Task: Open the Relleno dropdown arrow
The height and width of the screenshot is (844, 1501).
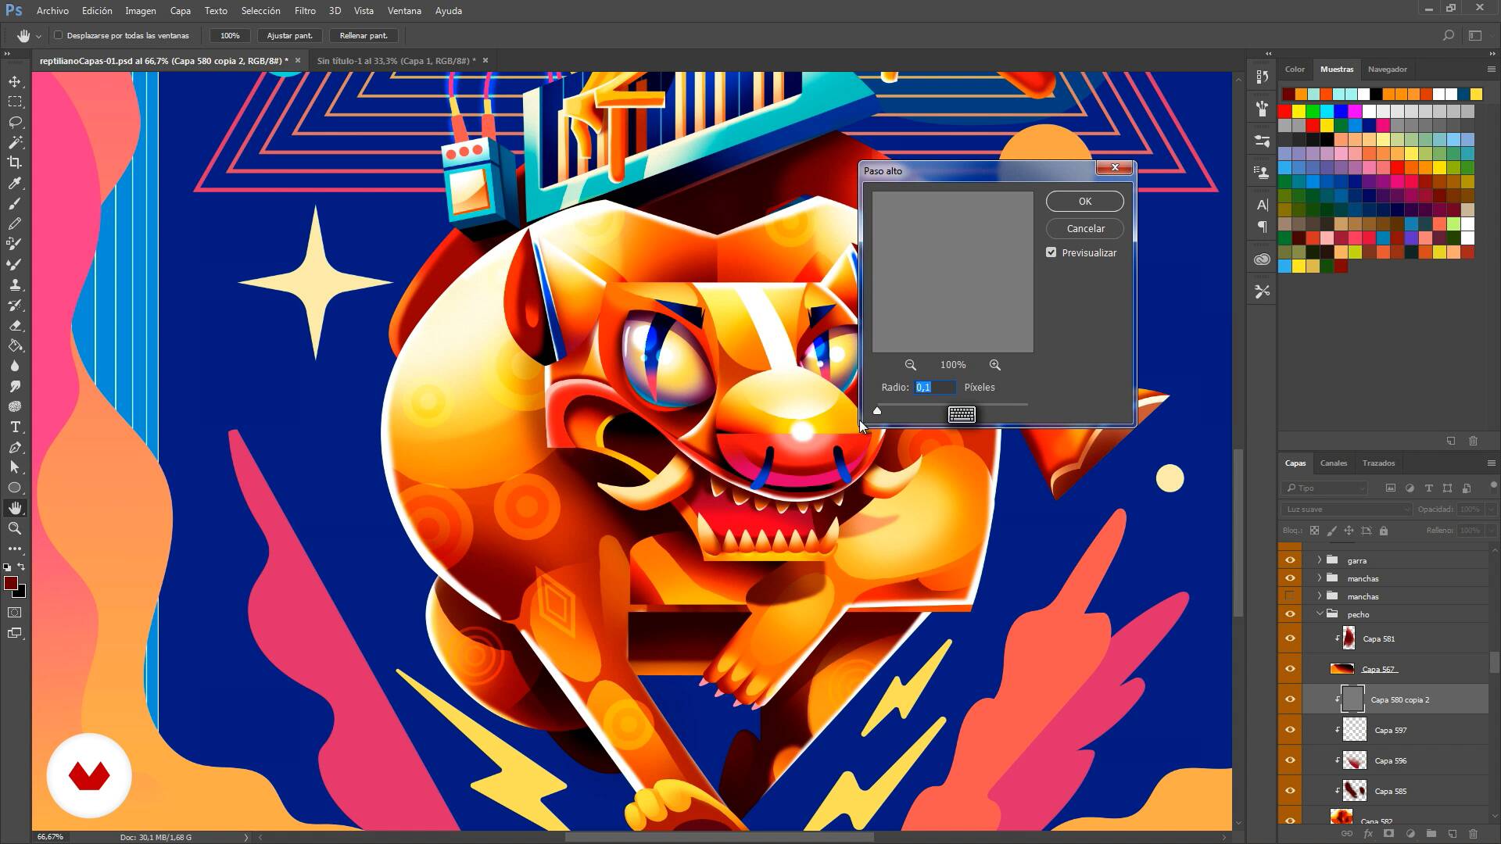Action: [1492, 530]
